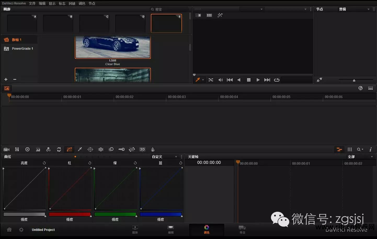Open the info panel icon
377x239 pixels.
pos(370,150)
